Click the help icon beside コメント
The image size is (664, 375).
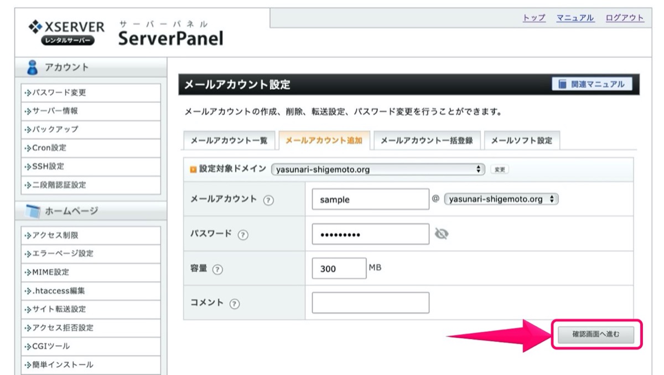tap(235, 304)
